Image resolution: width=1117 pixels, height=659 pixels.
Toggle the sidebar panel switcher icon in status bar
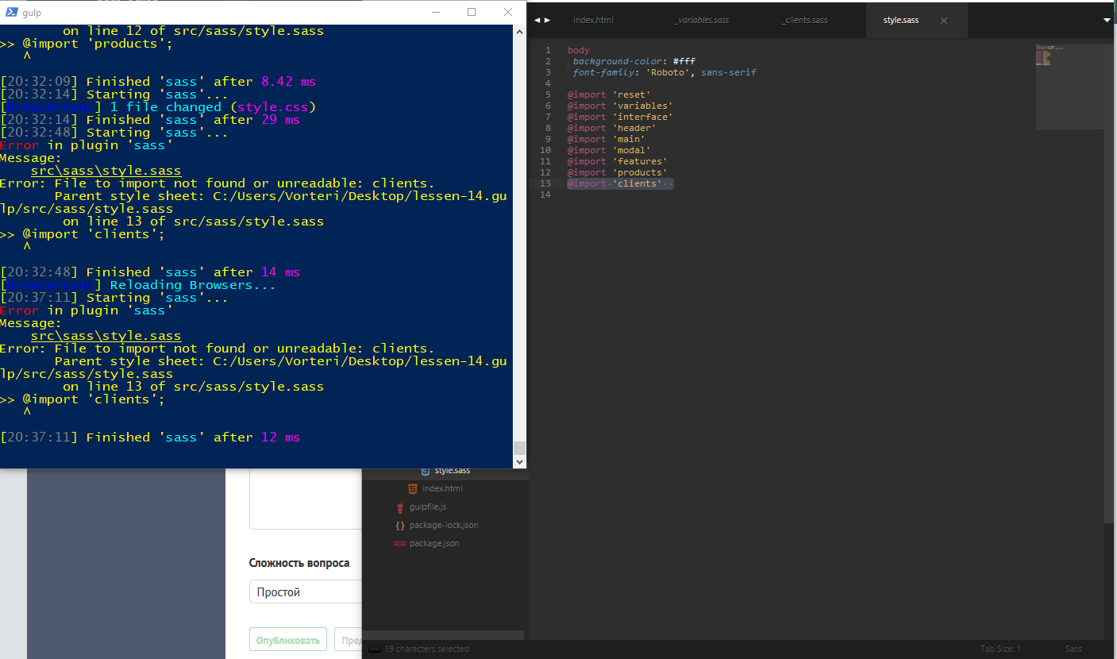[x=375, y=649]
